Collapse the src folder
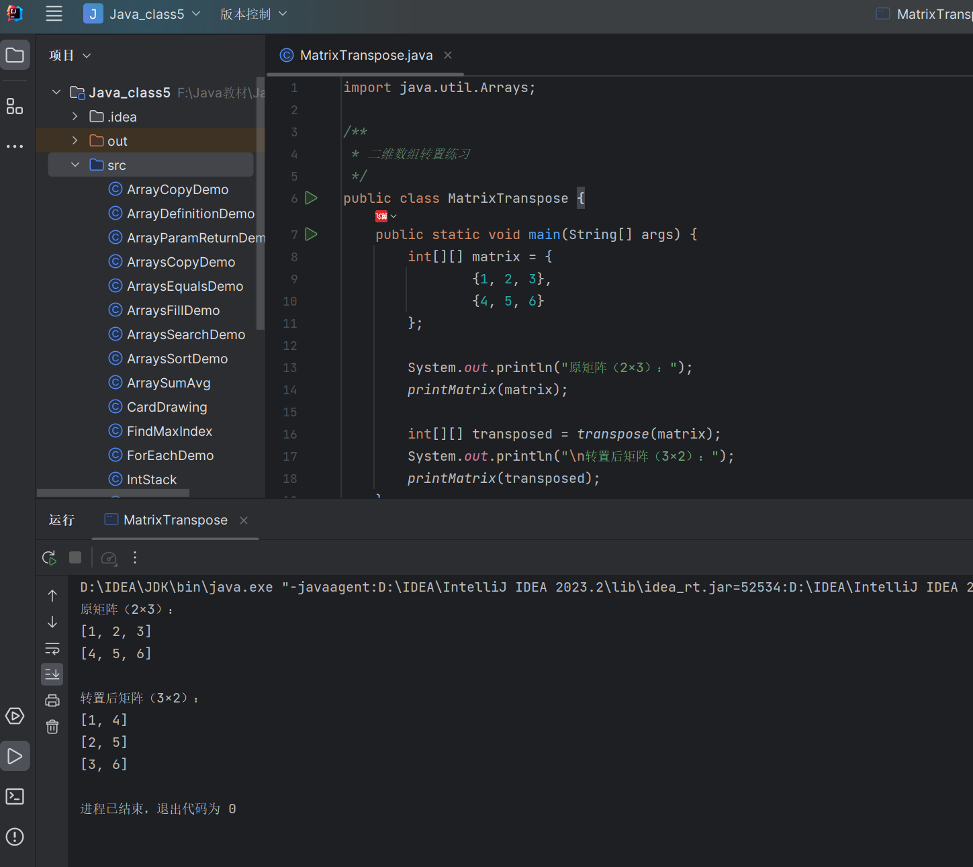 coord(75,165)
